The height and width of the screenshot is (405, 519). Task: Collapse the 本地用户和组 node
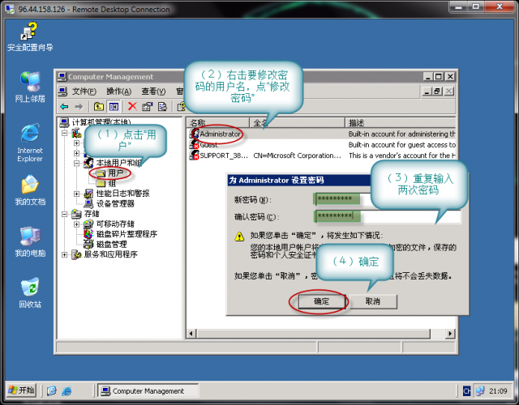(77, 163)
